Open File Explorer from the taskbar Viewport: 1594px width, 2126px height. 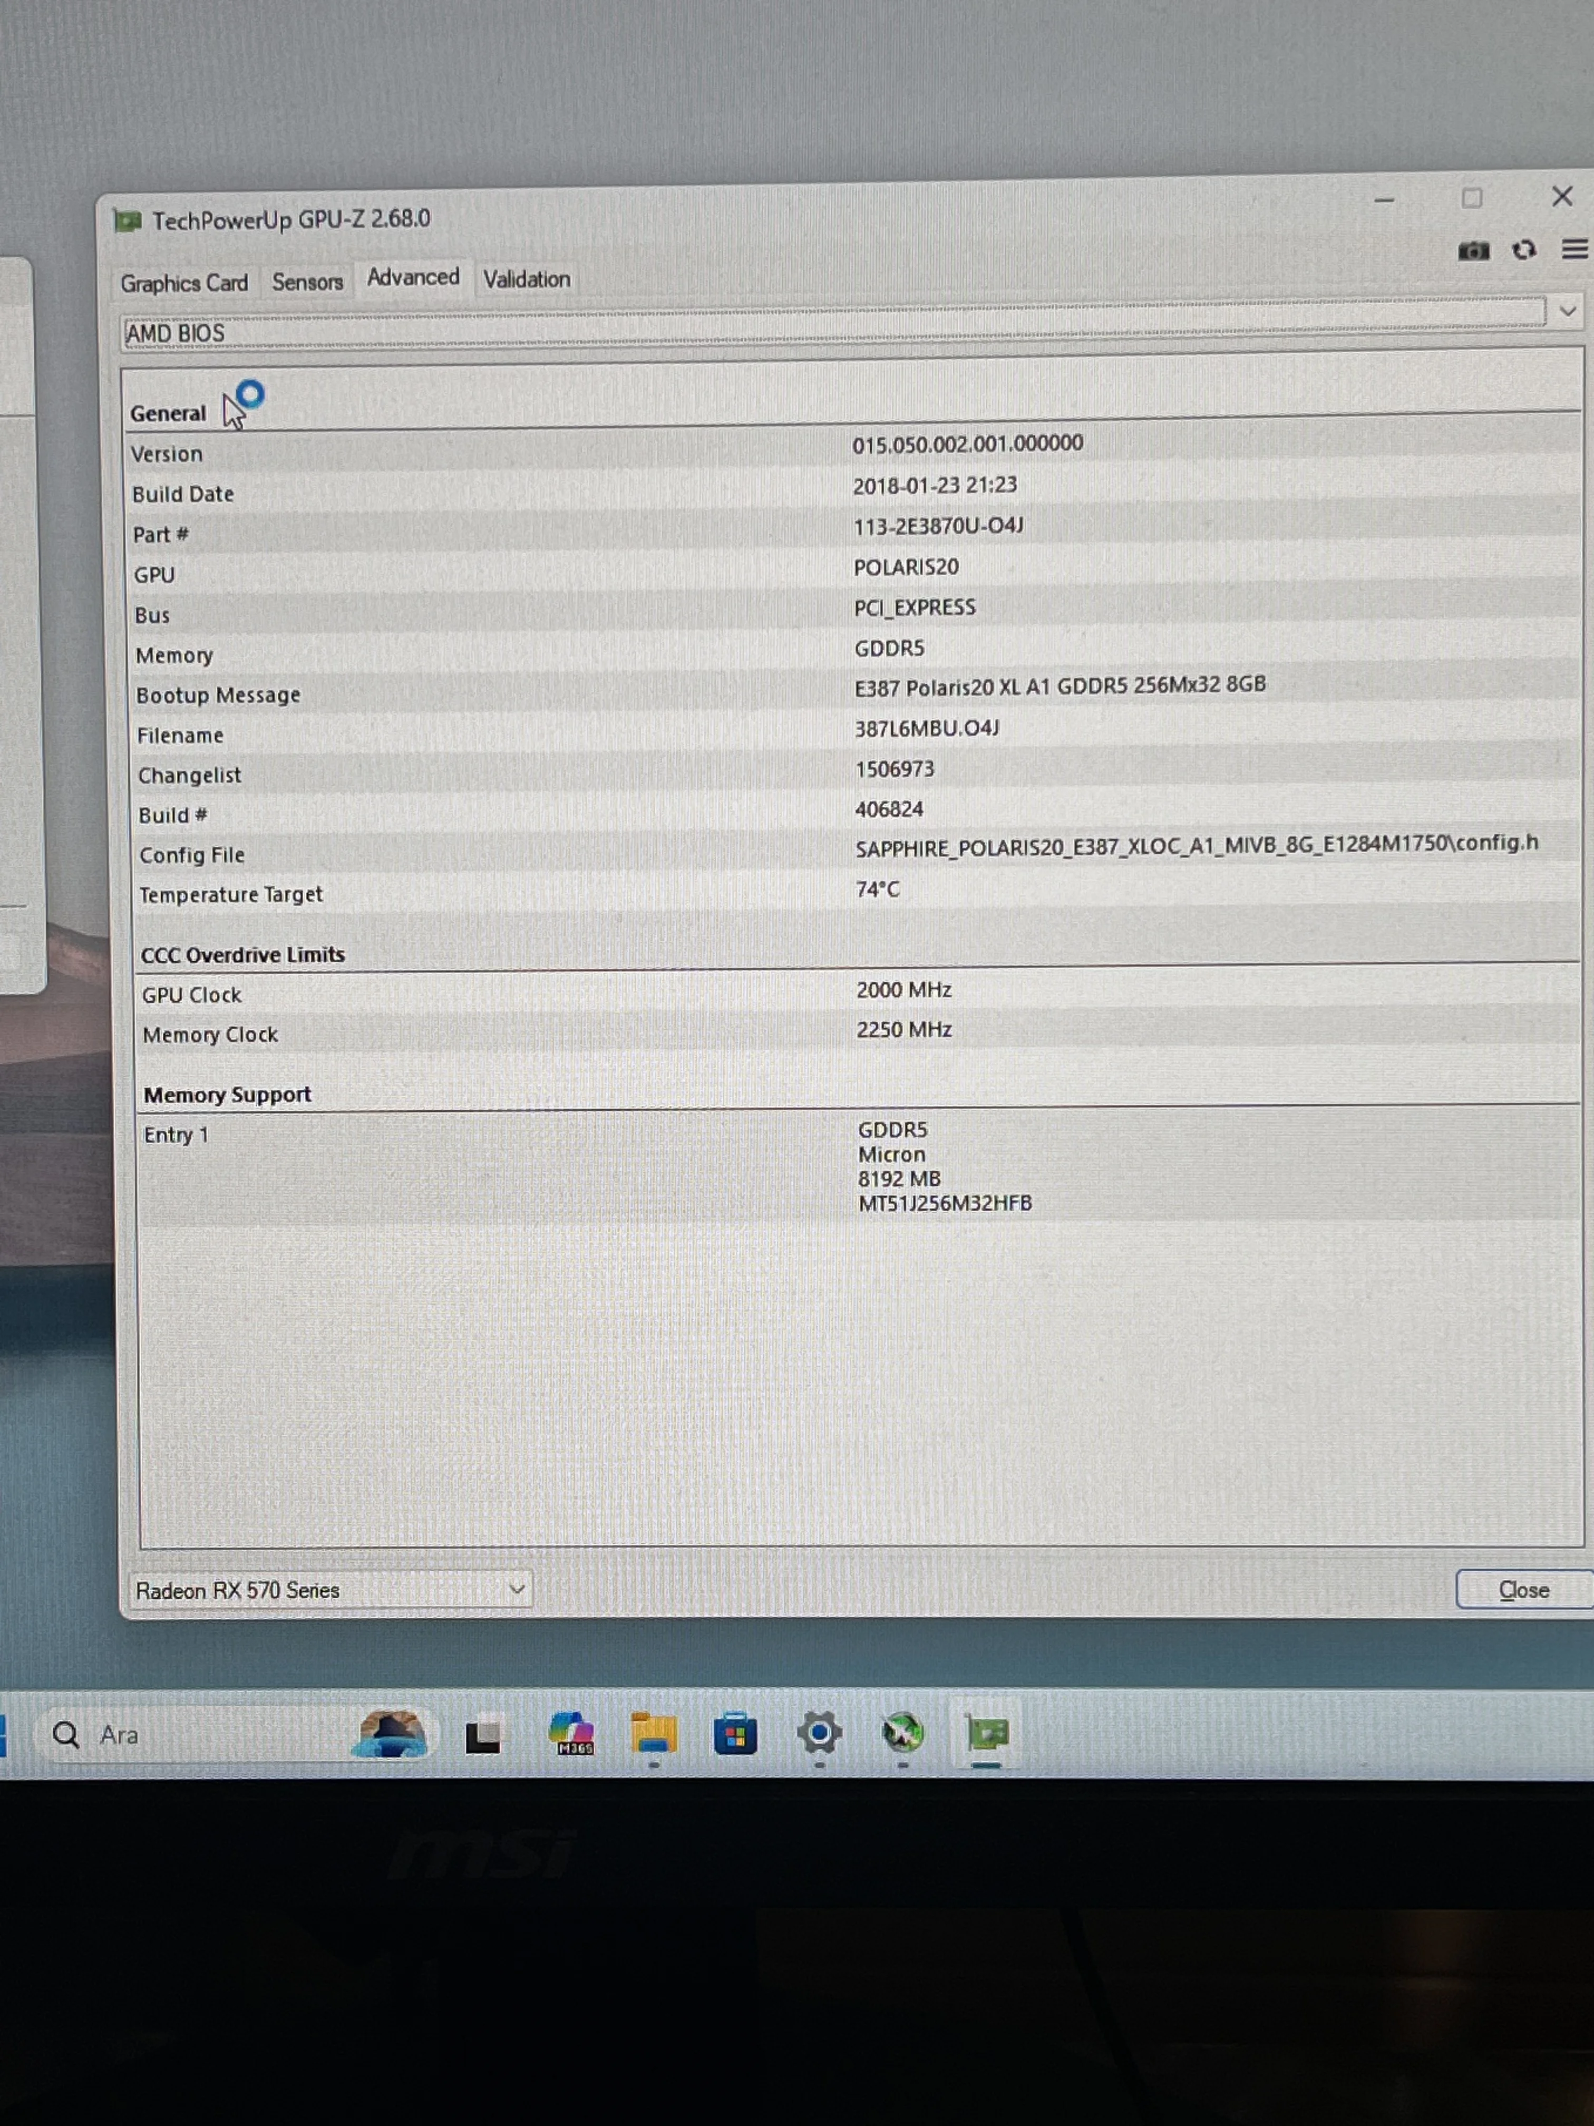point(653,1734)
